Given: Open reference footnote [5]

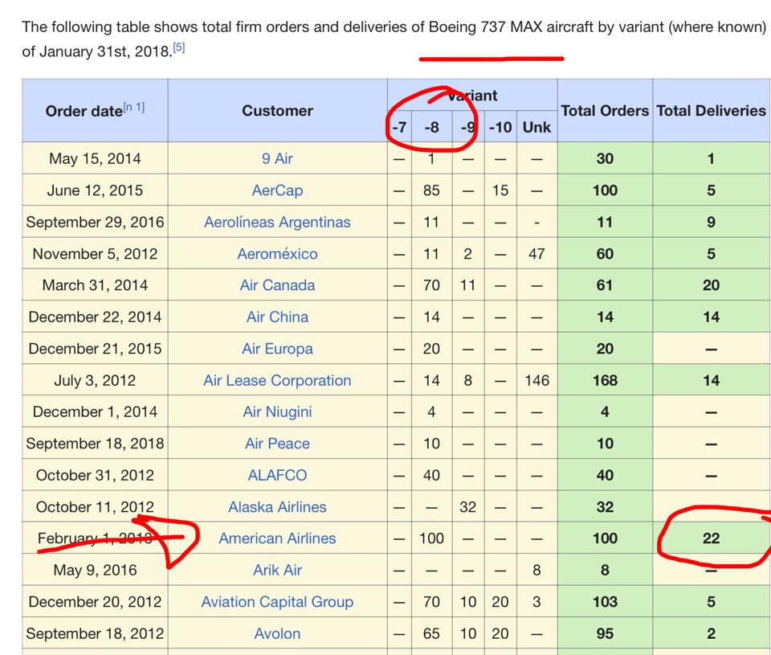Looking at the screenshot, I should 179,48.
